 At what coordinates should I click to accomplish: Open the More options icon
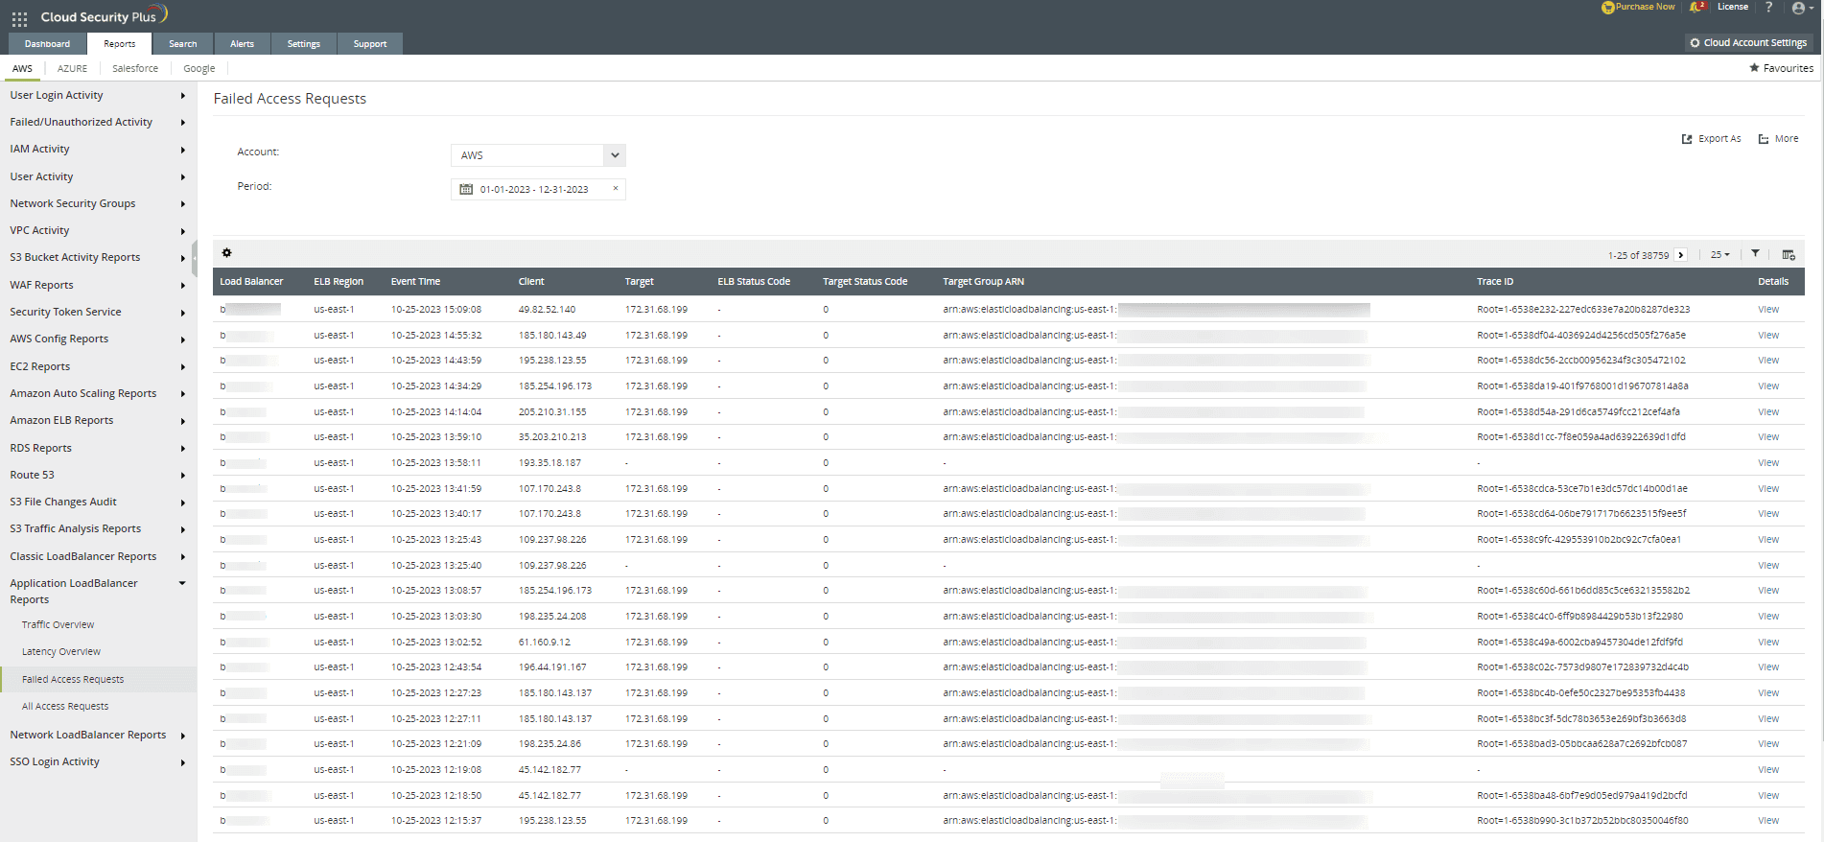click(x=1763, y=139)
